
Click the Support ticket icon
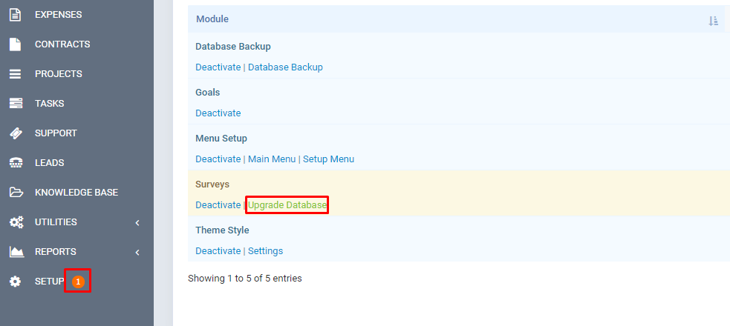[15, 133]
